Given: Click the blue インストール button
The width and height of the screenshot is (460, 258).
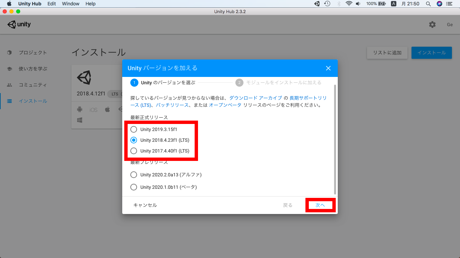Looking at the screenshot, I should pos(432,53).
